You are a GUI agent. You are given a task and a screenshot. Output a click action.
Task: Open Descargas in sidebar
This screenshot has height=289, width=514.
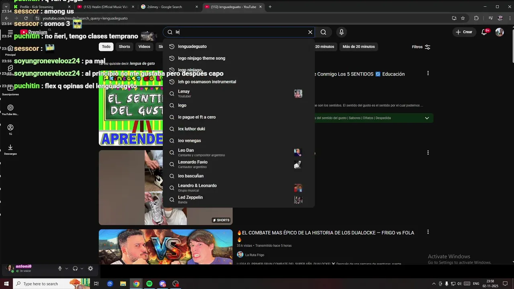[10, 149]
